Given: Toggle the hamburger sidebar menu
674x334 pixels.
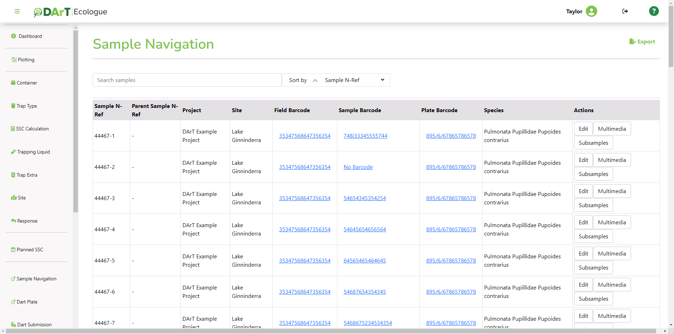Looking at the screenshot, I should [17, 11].
